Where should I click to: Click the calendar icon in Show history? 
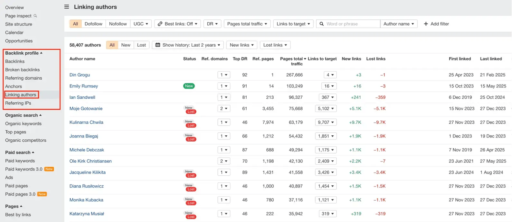point(158,45)
